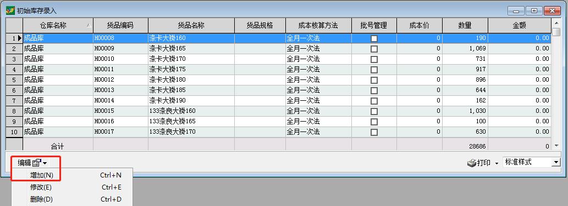Choose 增加(N) from the edit menu

click(73, 175)
